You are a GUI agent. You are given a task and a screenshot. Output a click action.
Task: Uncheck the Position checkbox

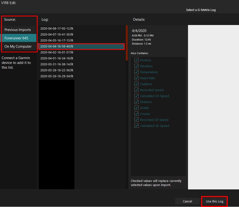pyautogui.click(x=136, y=60)
